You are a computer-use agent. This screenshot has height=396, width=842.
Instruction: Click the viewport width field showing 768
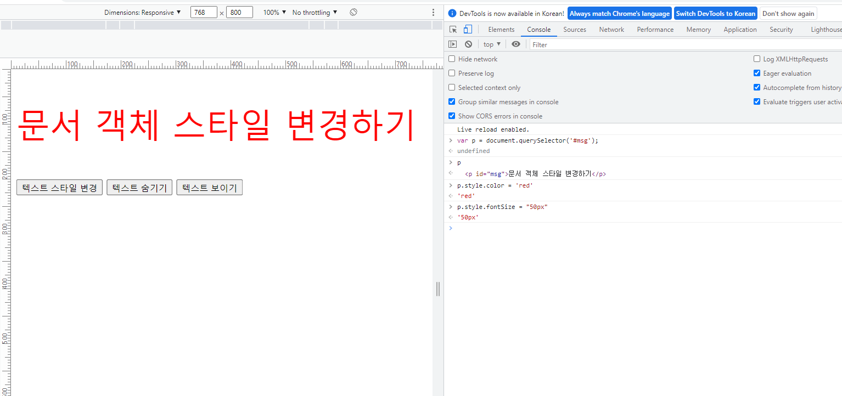point(204,12)
